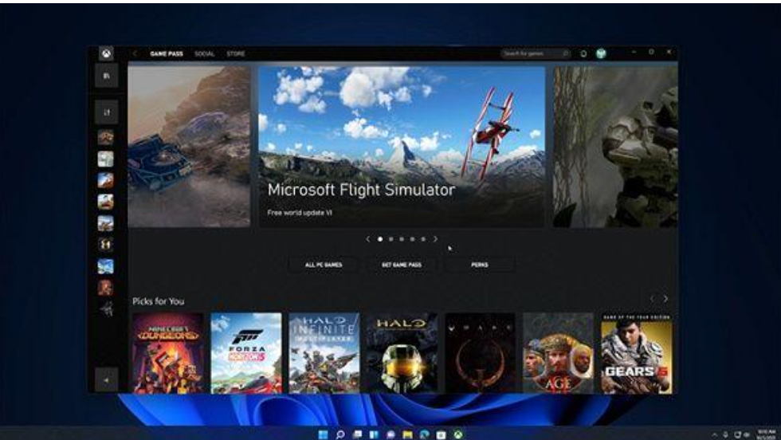
Task: Select the first filled carousel dot
Action: tap(380, 239)
